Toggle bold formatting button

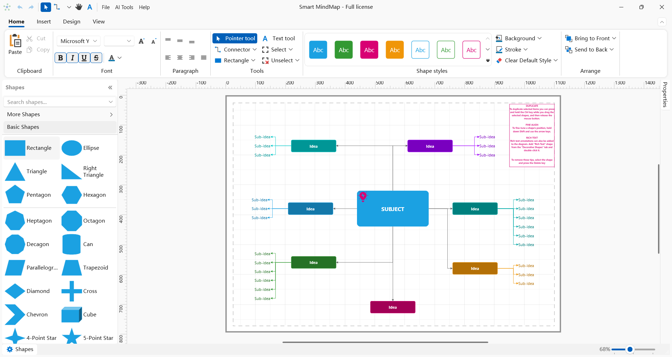(61, 58)
